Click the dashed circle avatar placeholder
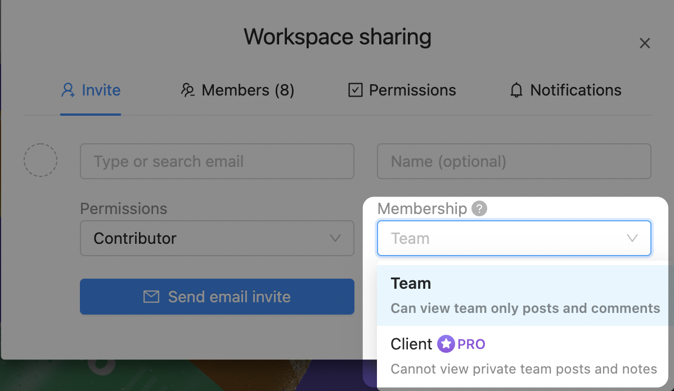Image resolution: width=674 pixels, height=391 pixels. click(41, 161)
